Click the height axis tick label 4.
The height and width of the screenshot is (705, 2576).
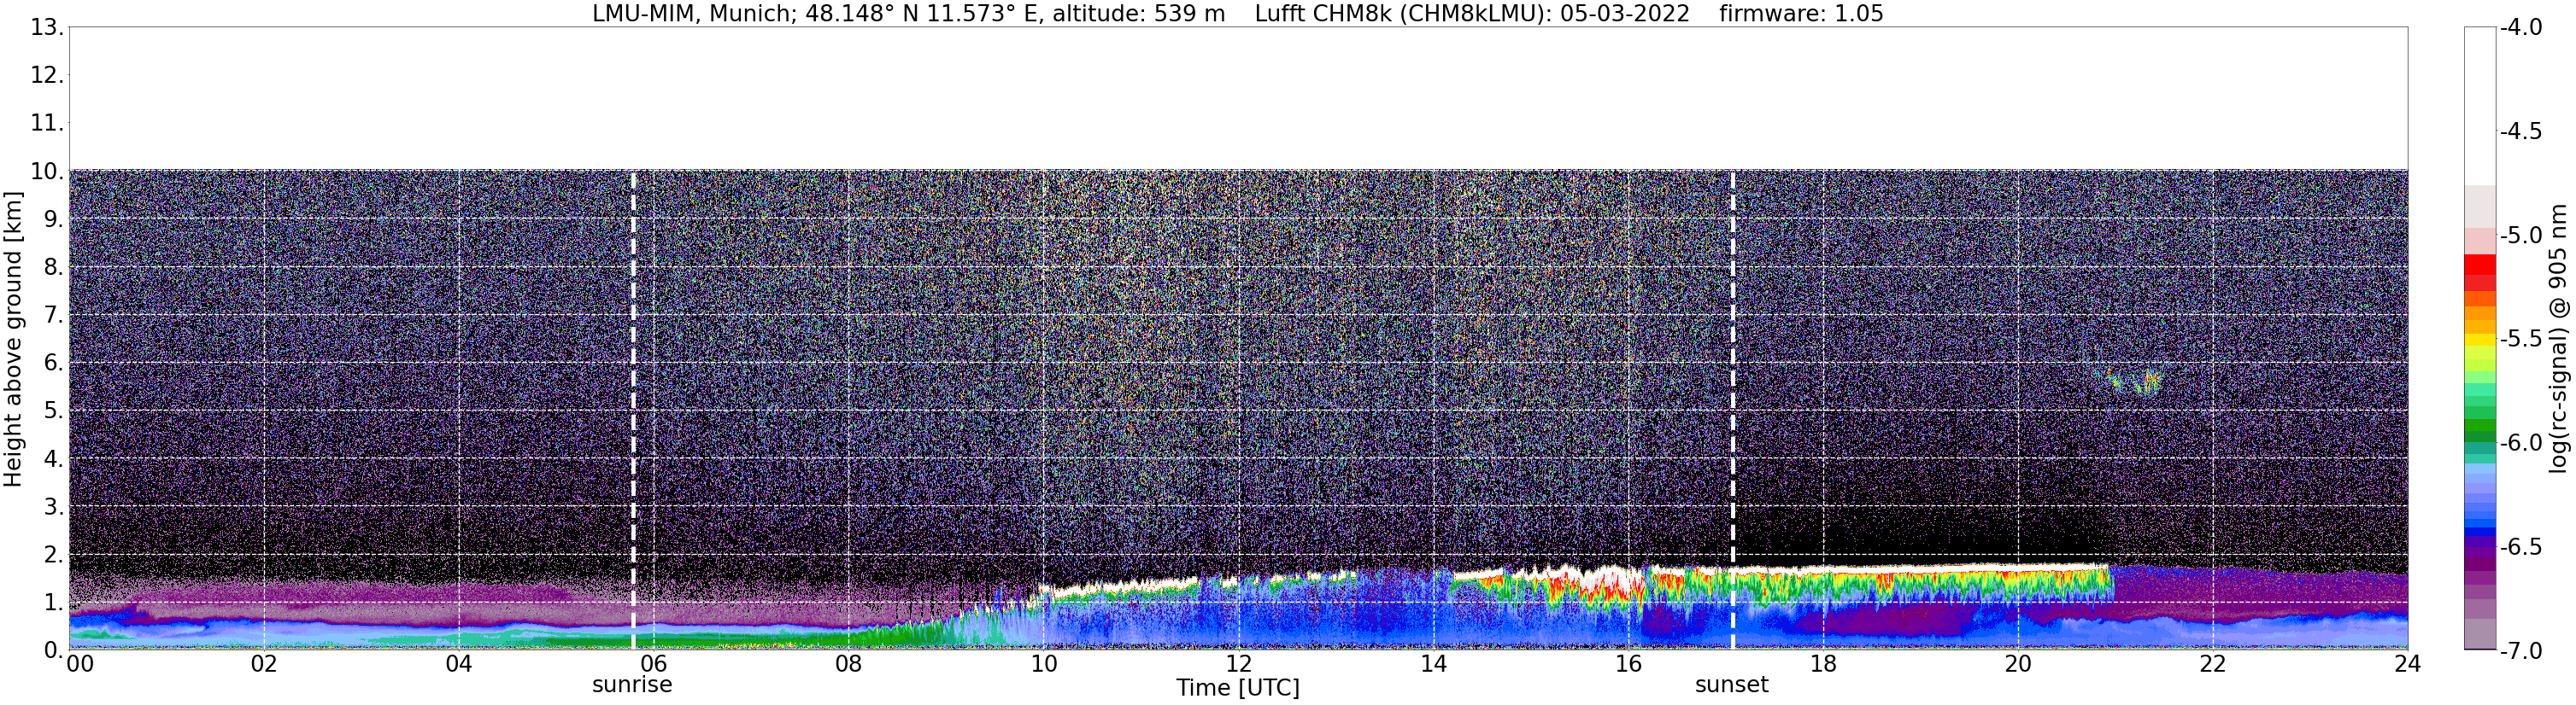coord(53,458)
